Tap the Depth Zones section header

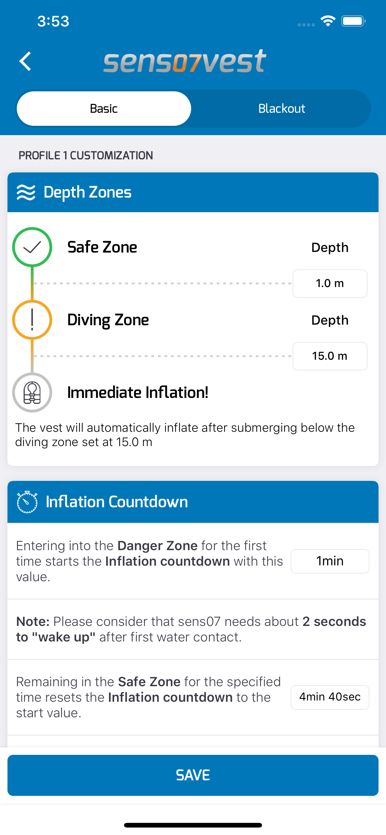point(193,192)
